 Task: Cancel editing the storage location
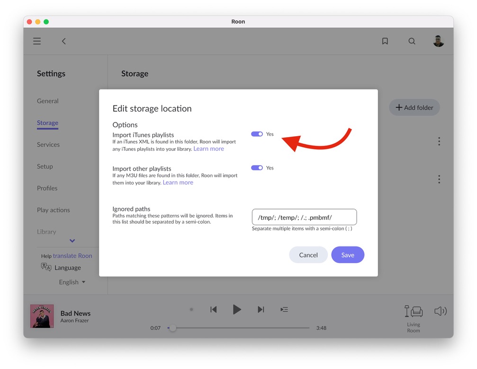tap(308, 255)
